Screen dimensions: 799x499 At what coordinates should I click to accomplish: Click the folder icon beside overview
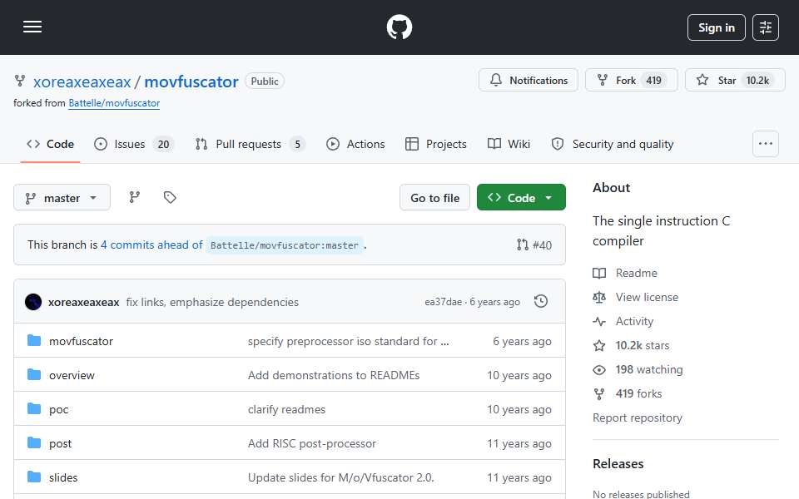(x=34, y=375)
